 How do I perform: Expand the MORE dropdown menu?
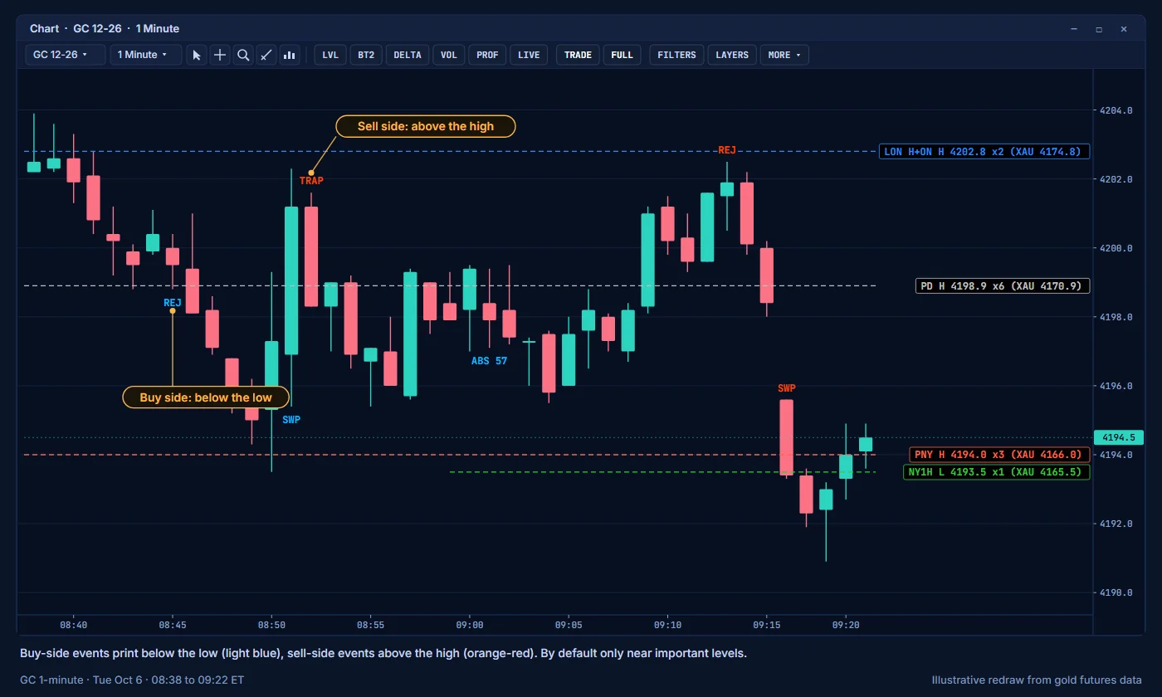coord(784,55)
